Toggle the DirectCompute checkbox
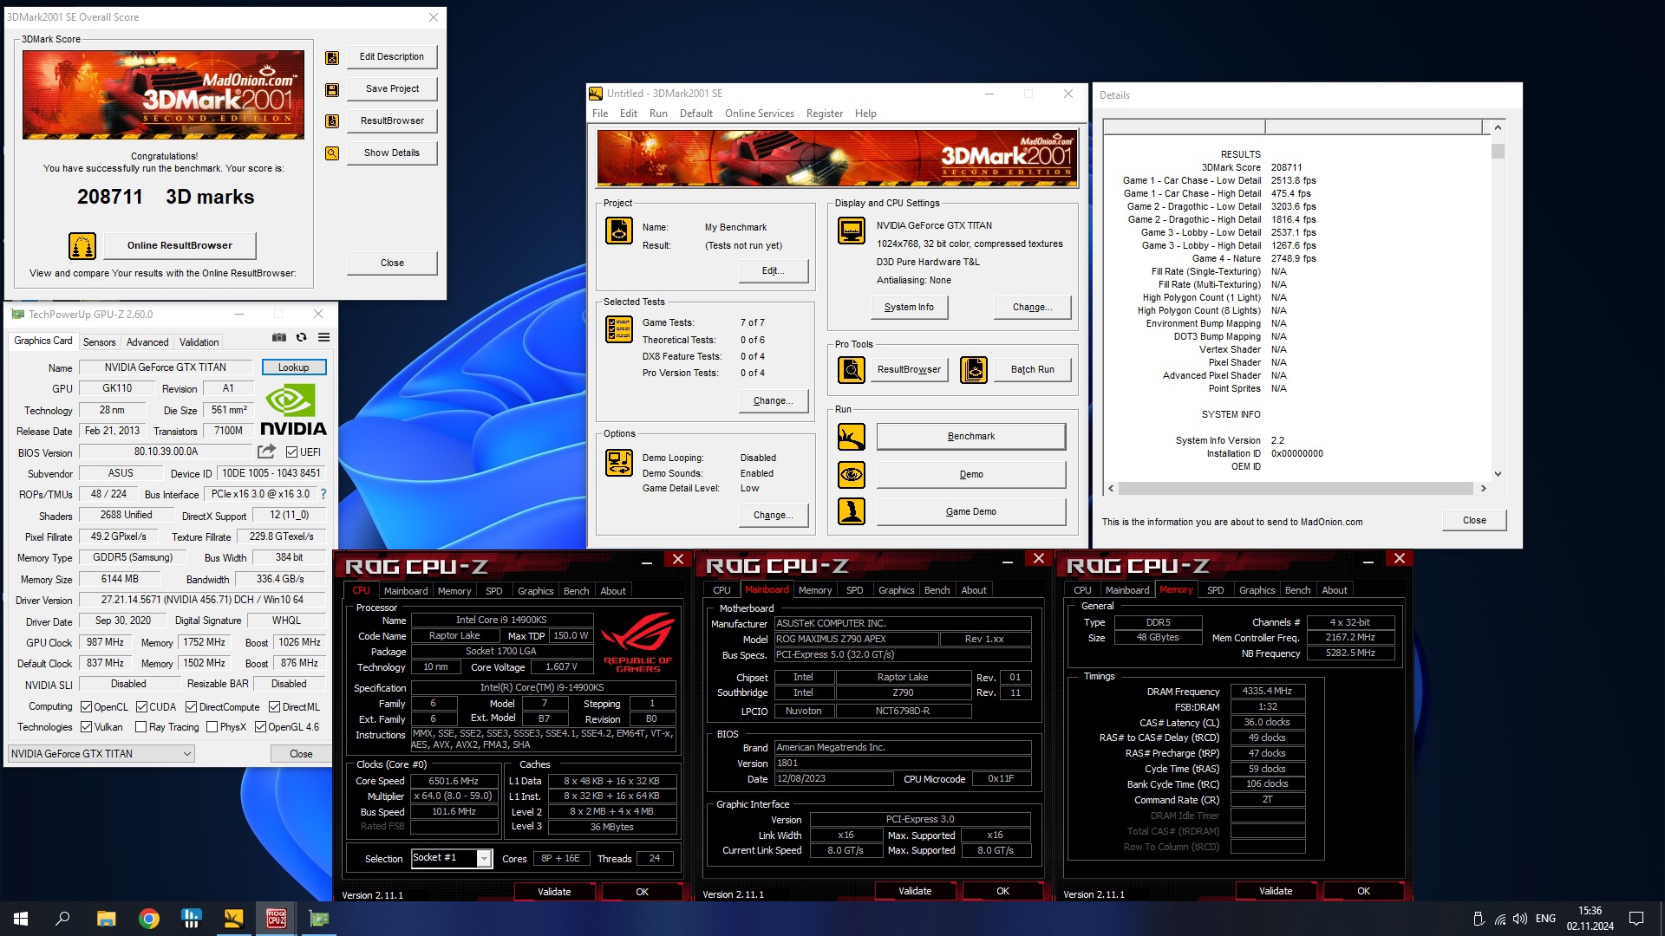This screenshot has height=936, width=1665. pyautogui.click(x=192, y=707)
